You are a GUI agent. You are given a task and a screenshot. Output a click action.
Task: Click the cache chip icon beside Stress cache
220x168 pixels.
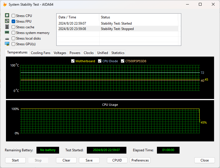click(7, 27)
